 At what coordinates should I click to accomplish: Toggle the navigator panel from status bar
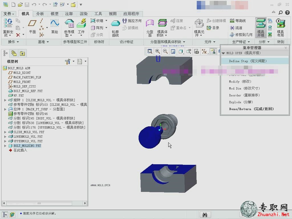[x=5, y=214]
